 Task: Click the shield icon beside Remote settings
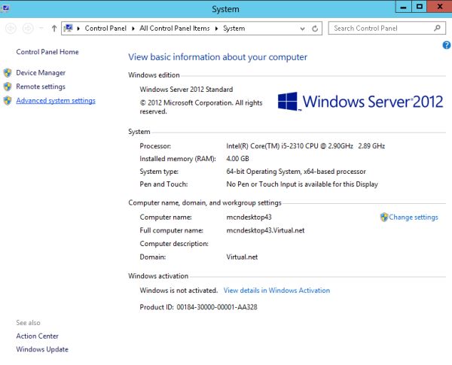pyautogui.click(x=8, y=87)
